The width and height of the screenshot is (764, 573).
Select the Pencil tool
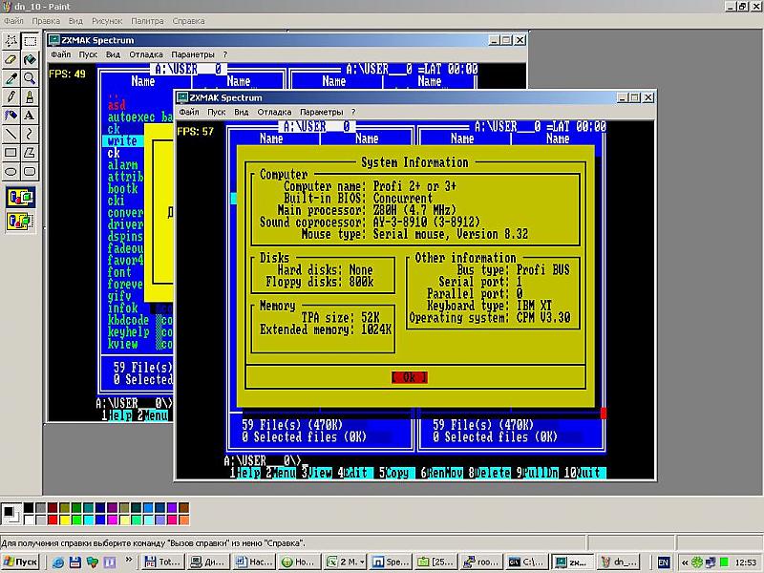point(11,96)
